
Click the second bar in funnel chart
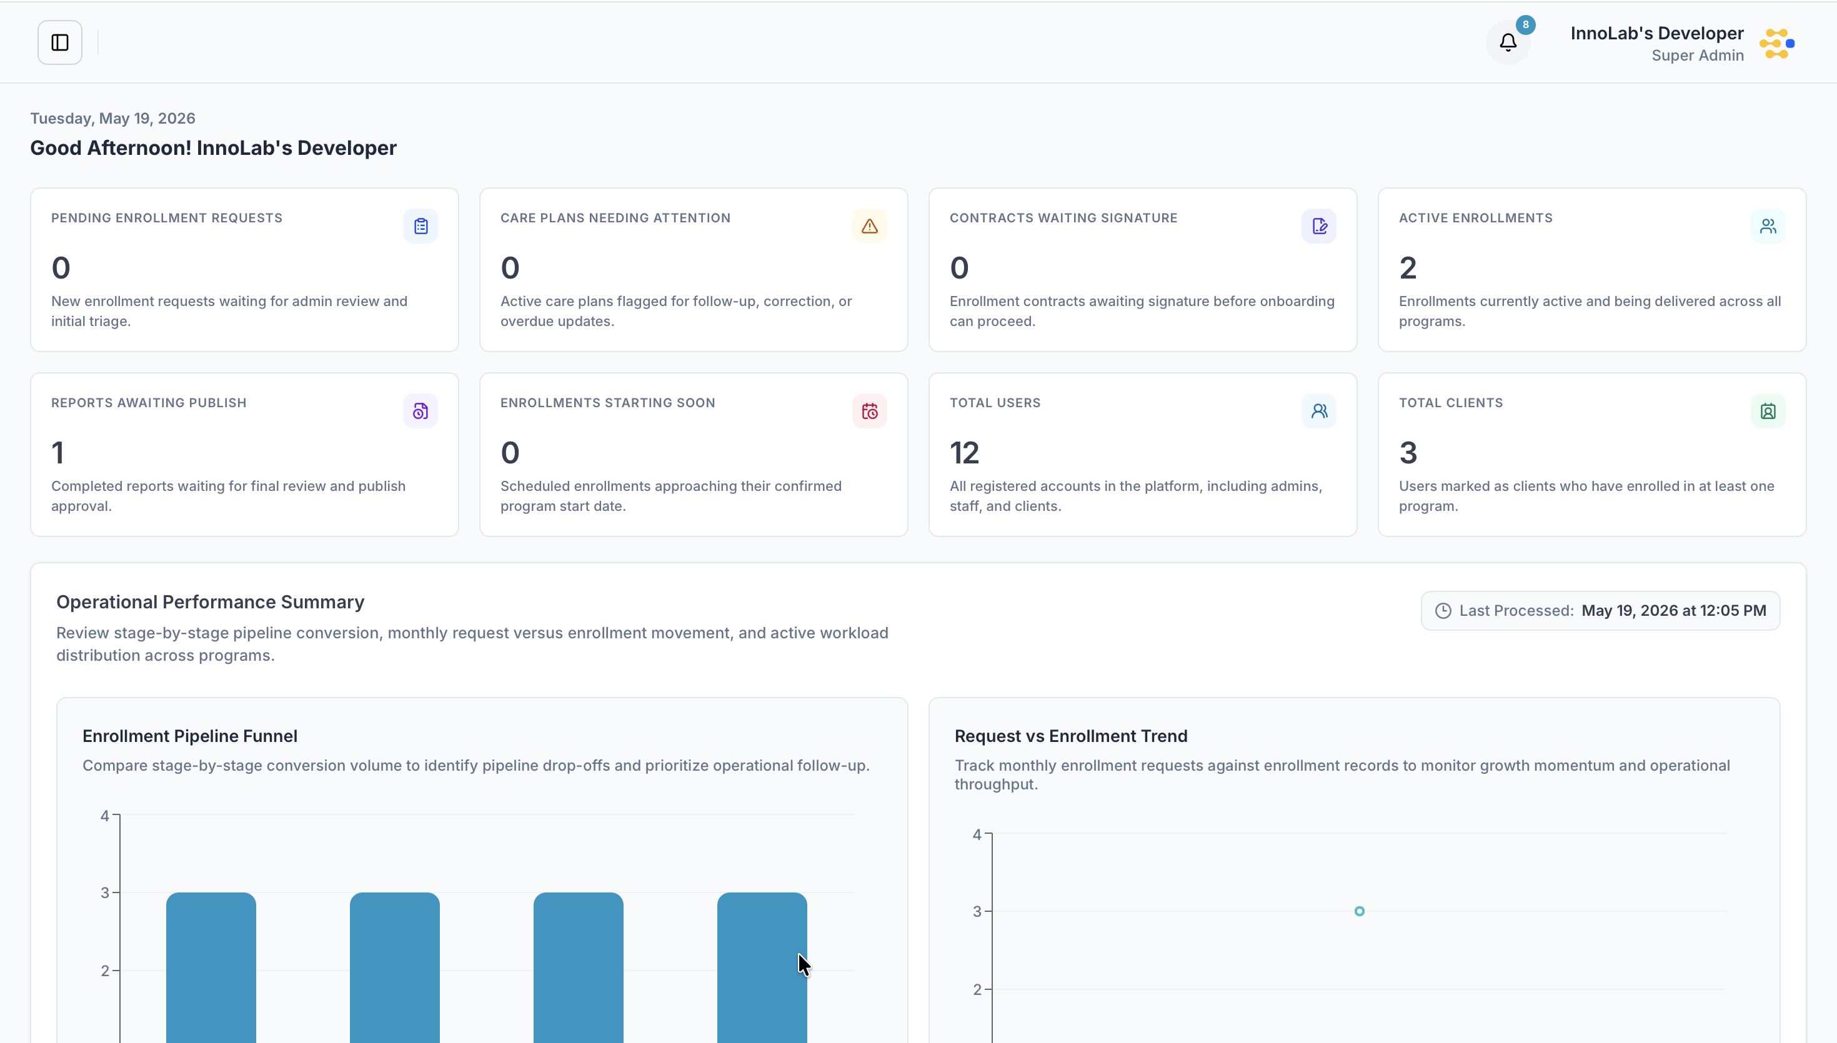395,967
